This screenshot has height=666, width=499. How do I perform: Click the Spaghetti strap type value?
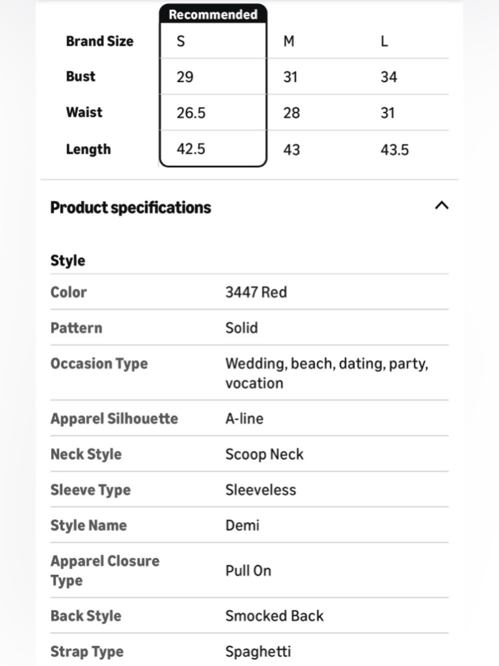point(258,651)
